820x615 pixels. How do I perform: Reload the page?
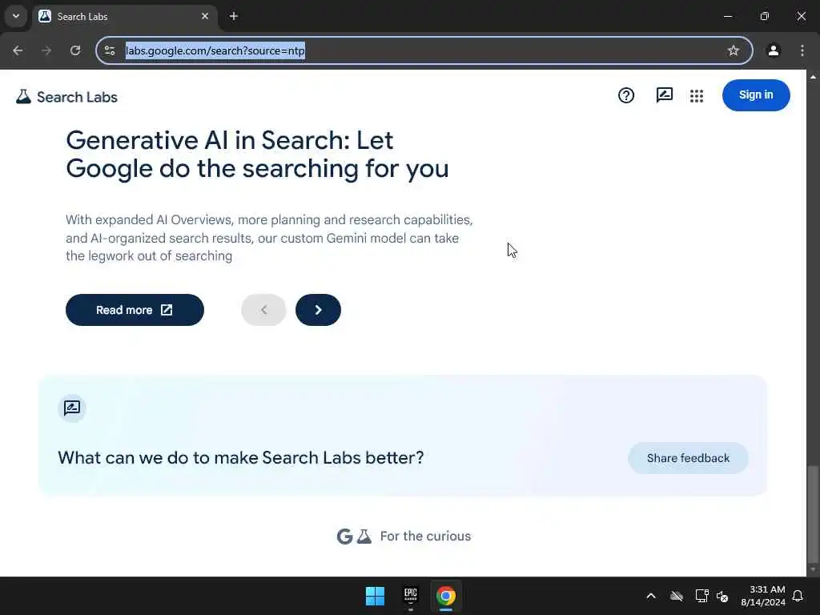click(x=75, y=50)
